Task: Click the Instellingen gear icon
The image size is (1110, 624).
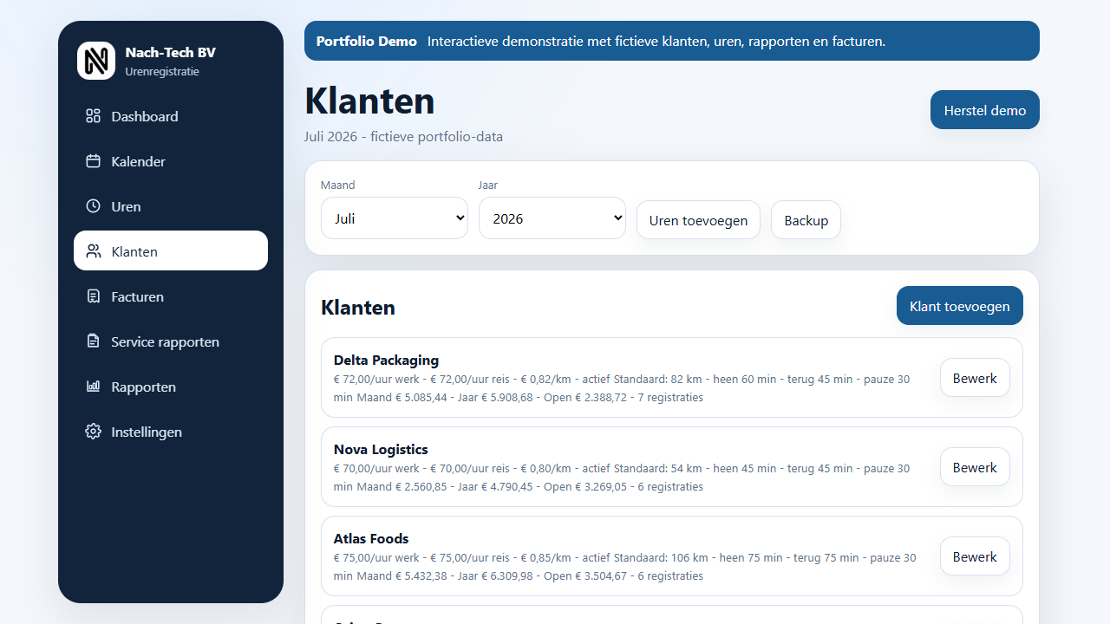Action: point(94,432)
